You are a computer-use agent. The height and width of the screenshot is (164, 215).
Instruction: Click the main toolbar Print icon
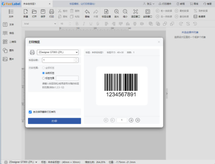tap(52, 12)
